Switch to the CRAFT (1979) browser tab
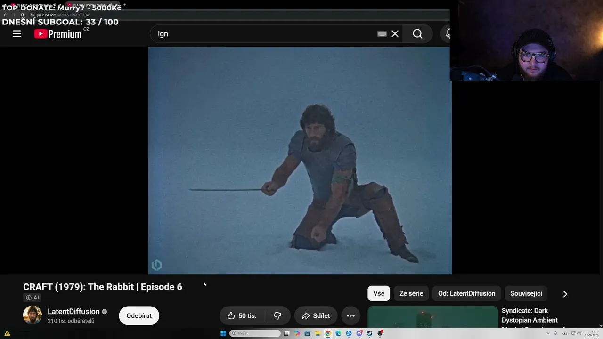 pos(92,5)
